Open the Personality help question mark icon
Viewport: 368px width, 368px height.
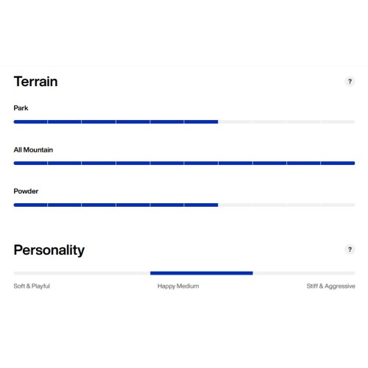click(x=350, y=250)
